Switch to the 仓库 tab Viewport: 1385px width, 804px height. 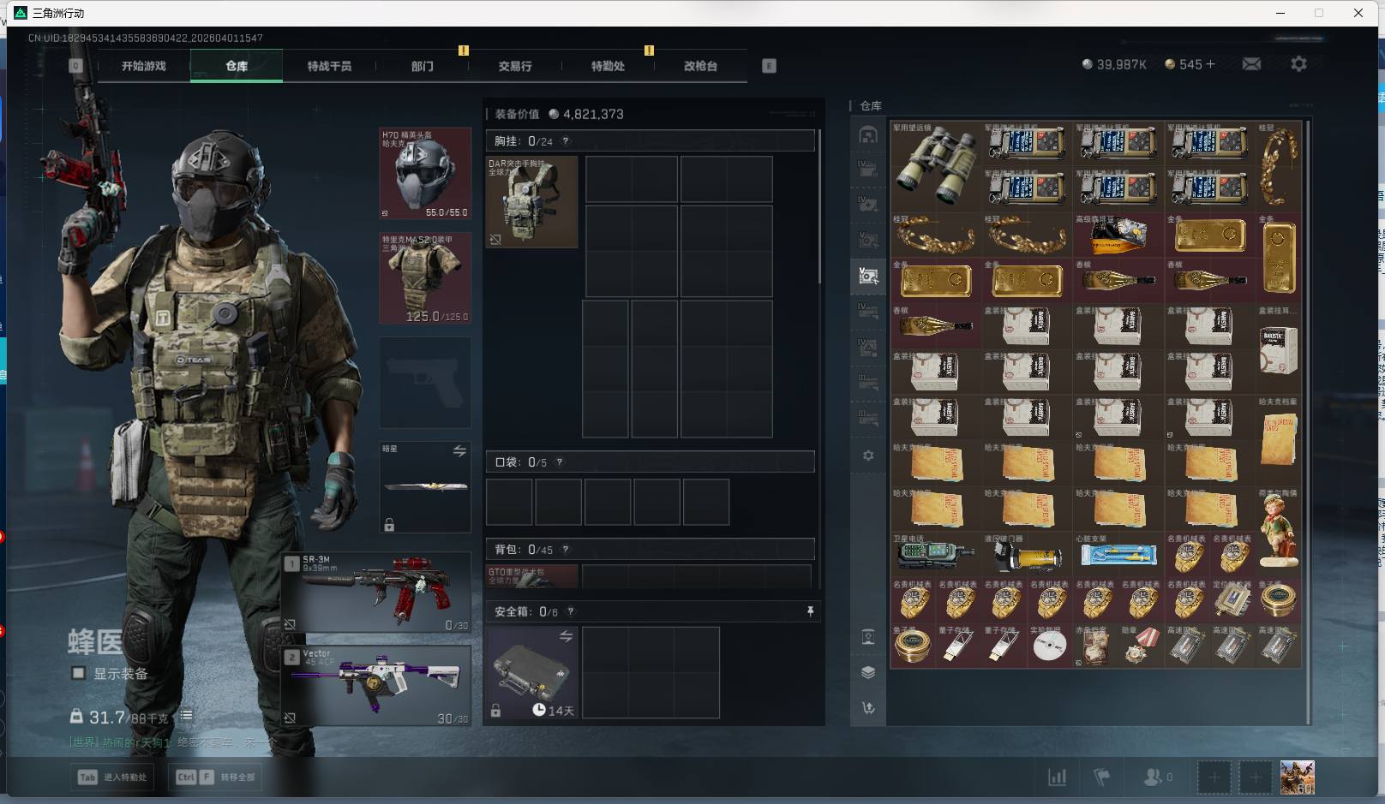(x=237, y=66)
